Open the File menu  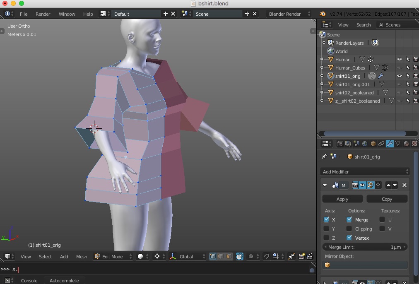coord(24,14)
